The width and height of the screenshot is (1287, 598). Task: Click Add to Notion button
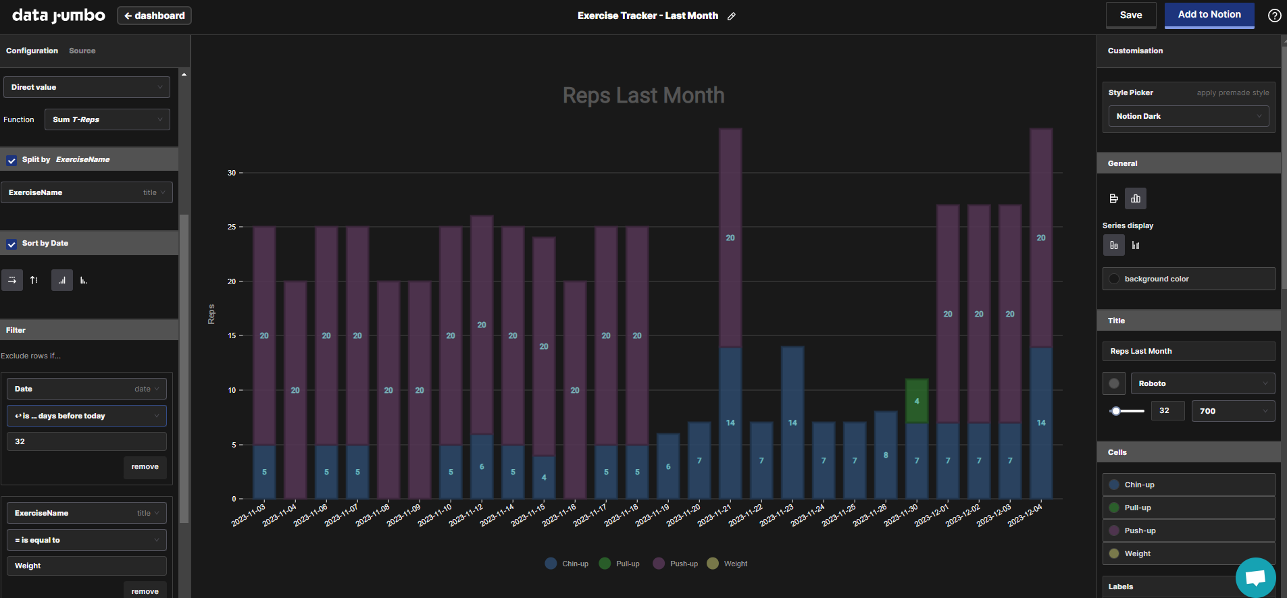click(x=1209, y=15)
